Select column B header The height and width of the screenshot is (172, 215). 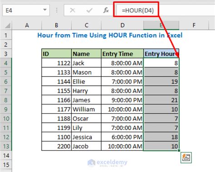pos(56,25)
